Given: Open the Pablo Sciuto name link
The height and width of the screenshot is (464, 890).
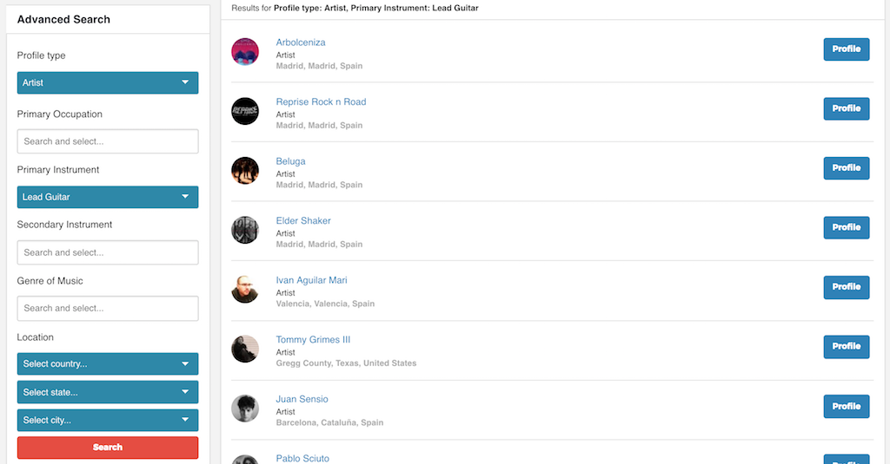Looking at the screenshot, I should pos(302,458).
